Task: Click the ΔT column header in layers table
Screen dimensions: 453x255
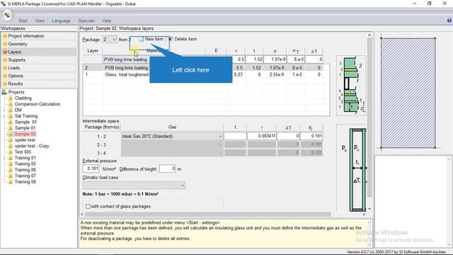Action: [x=314, y=51]
